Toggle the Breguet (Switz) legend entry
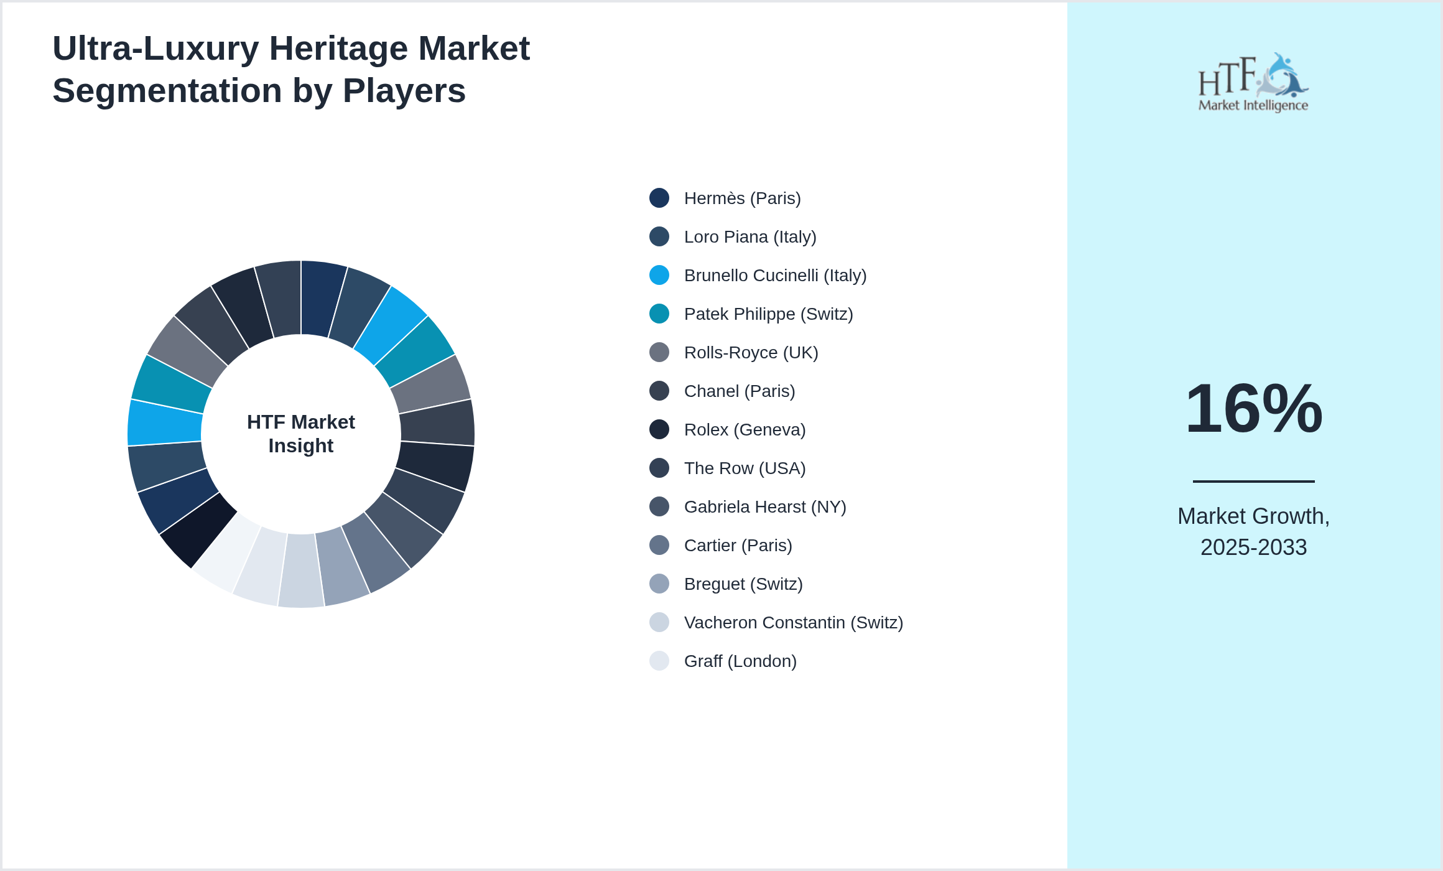The image size is (1443, 871). coord(744,584)
